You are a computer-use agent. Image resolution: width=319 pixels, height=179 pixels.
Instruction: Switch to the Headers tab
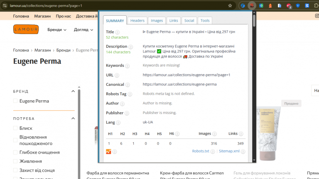point(137,20)
